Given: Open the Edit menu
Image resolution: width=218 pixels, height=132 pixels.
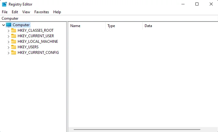Looking at the screenshot, I should click(x=15, y=12).
